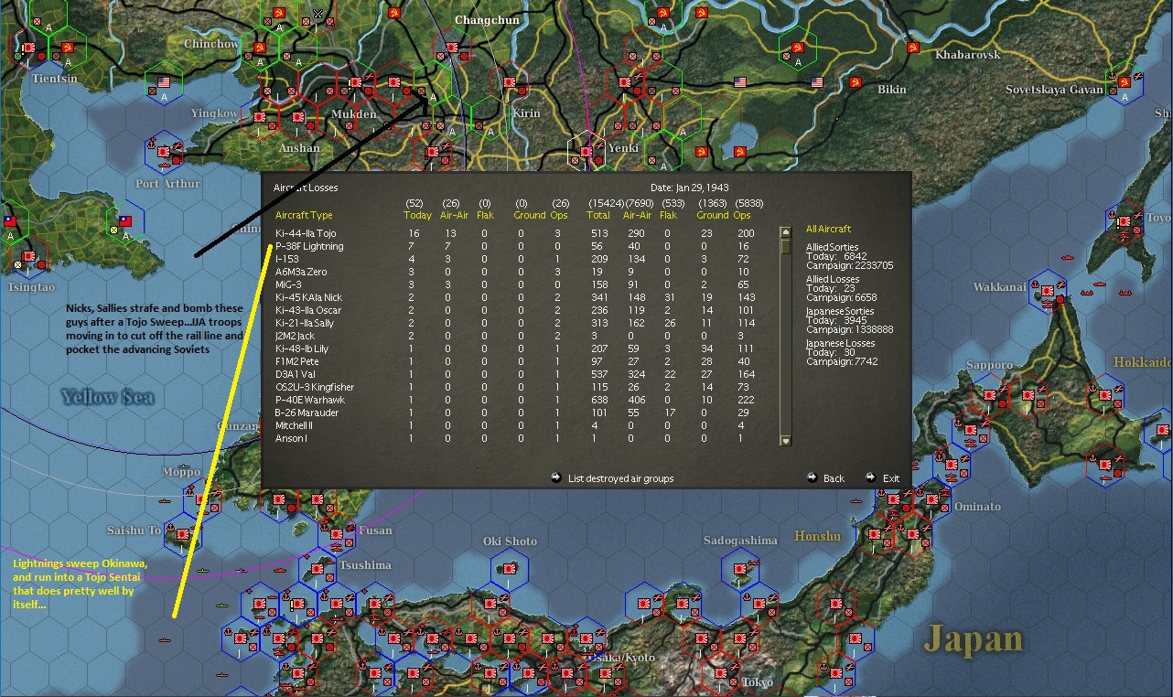
Task: Select the US flag unit in the bay west of Yingkow
Action: pyautogui.click(x=165, y=80)
